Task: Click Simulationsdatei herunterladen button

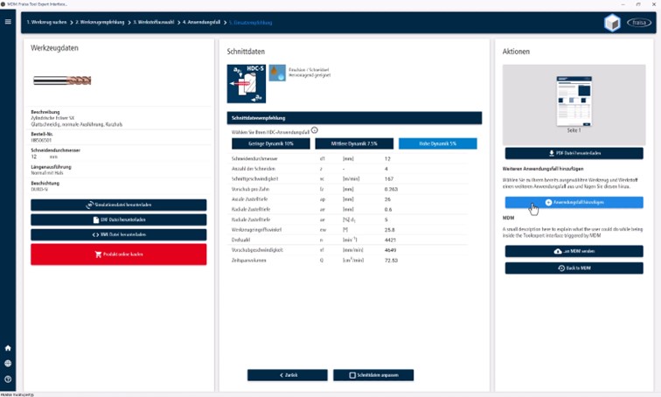Action: [x=118, y=205]
